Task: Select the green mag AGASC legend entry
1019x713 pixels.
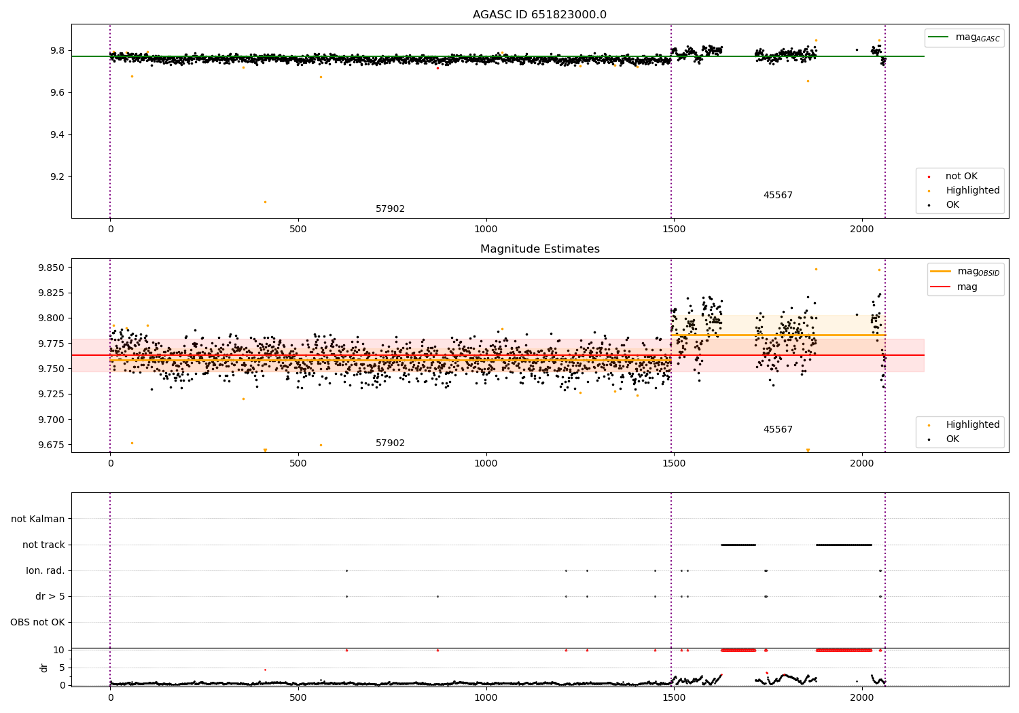Action: click(965, 37)
